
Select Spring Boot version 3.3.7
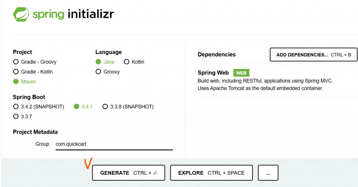coord(16,116)
